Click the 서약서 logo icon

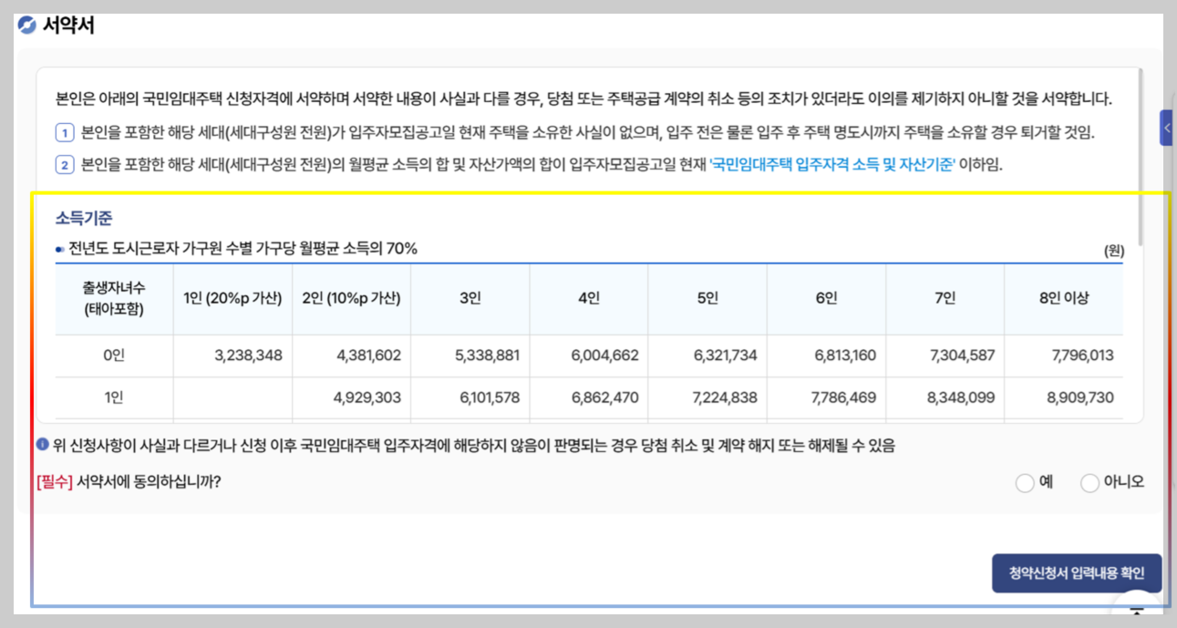click(27, 25)
